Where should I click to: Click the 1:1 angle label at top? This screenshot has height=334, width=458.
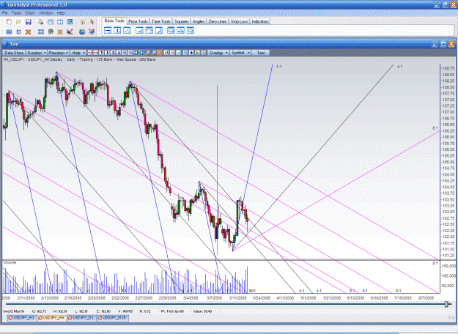[x=278, y=67]
